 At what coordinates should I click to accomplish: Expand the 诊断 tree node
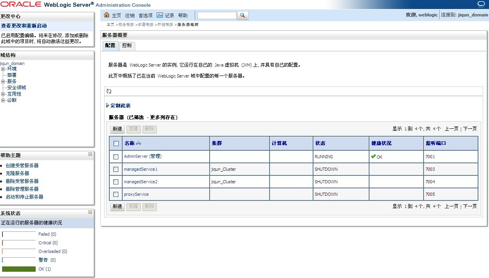[x=3, y=100]
